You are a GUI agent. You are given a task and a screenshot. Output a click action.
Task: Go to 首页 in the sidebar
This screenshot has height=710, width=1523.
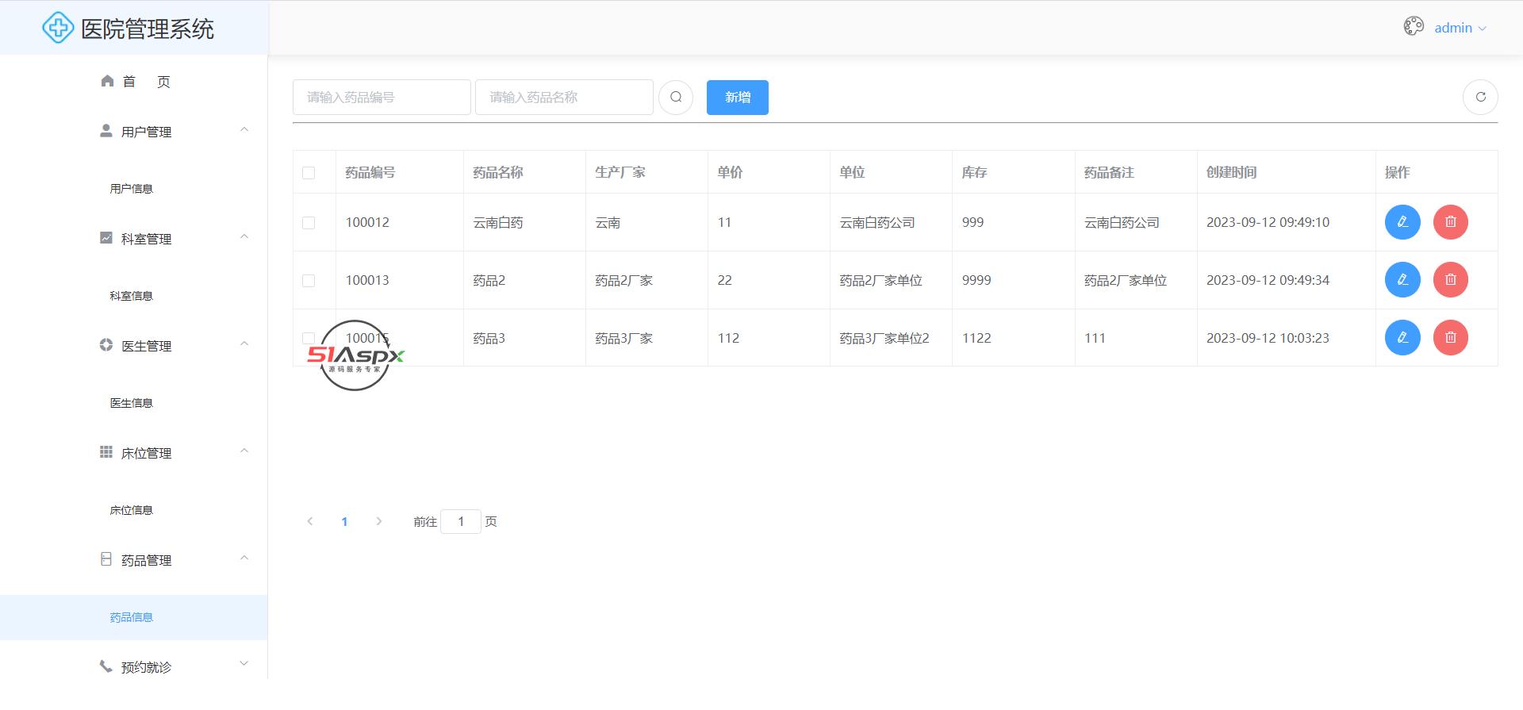tap(136, 82)
